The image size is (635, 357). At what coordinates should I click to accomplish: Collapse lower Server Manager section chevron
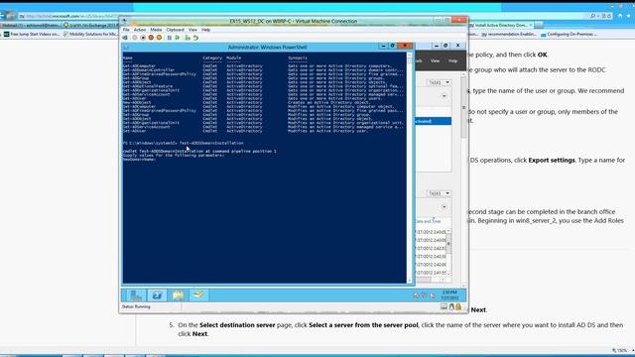coord(444,207)
